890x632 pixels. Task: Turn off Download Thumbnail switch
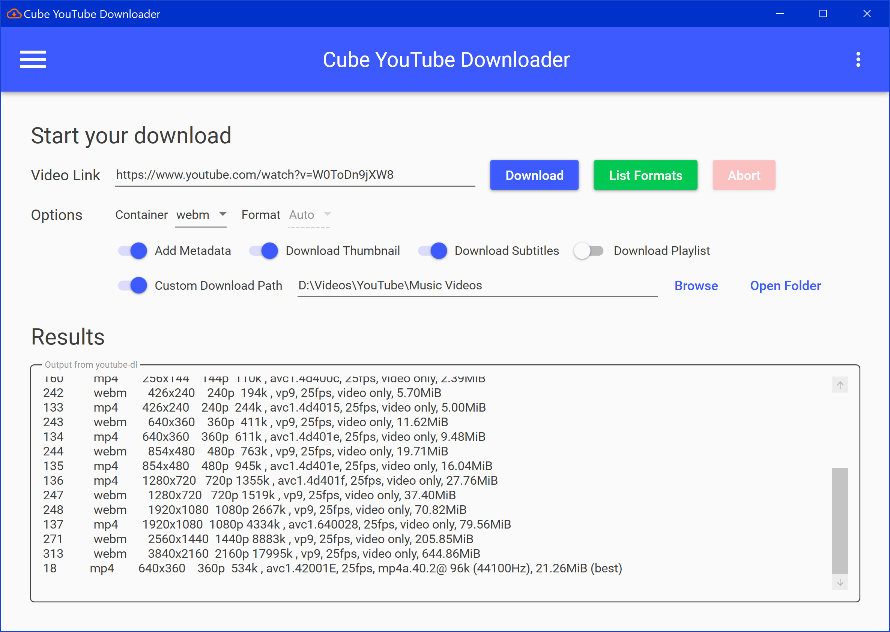point(264,251)
